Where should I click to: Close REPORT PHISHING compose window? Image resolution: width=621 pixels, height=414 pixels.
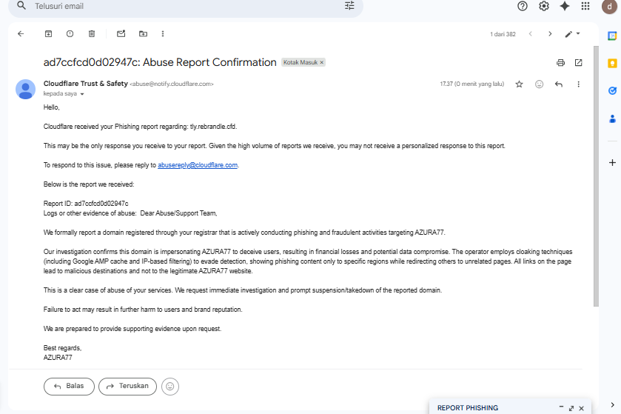pos(581,408)
